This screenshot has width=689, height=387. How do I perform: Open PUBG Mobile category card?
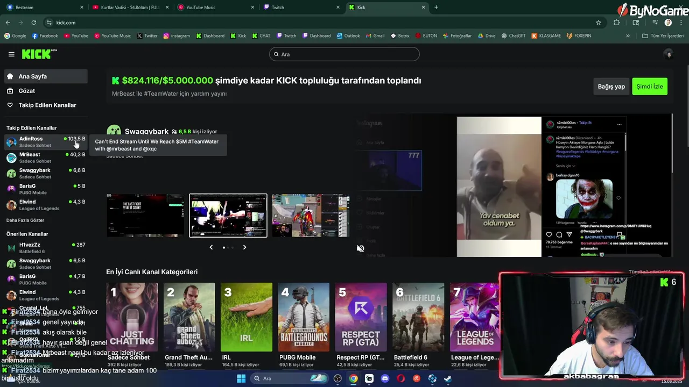tap(304, 317)
